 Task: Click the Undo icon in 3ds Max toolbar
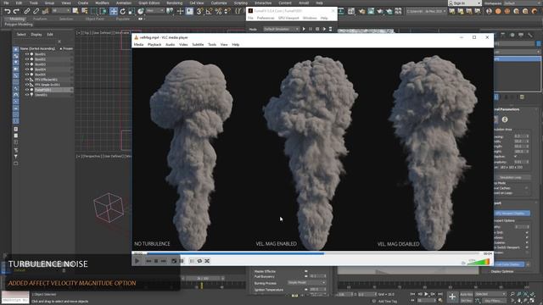[7, 11]
